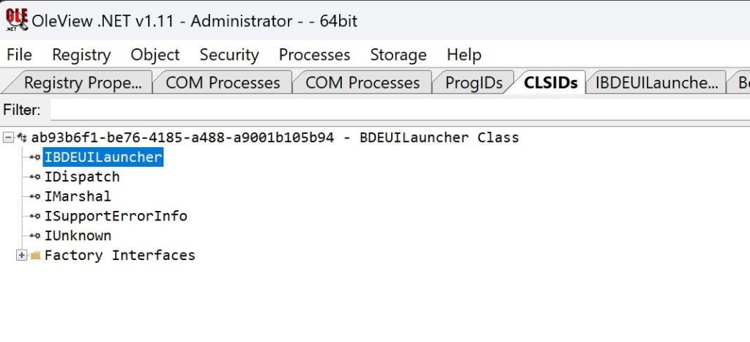Select the ISupportErrorInfo interface entry

point(116,217)
